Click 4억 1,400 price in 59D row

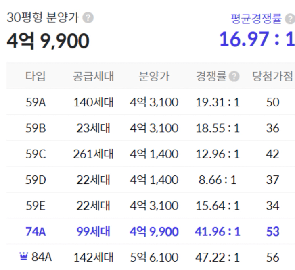[154, 180]
